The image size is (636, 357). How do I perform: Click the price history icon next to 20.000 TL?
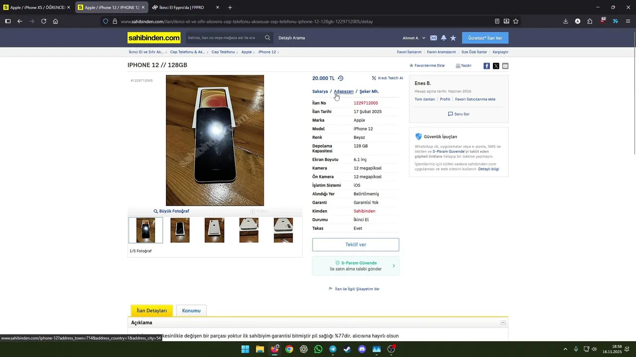tap(340, 78)
